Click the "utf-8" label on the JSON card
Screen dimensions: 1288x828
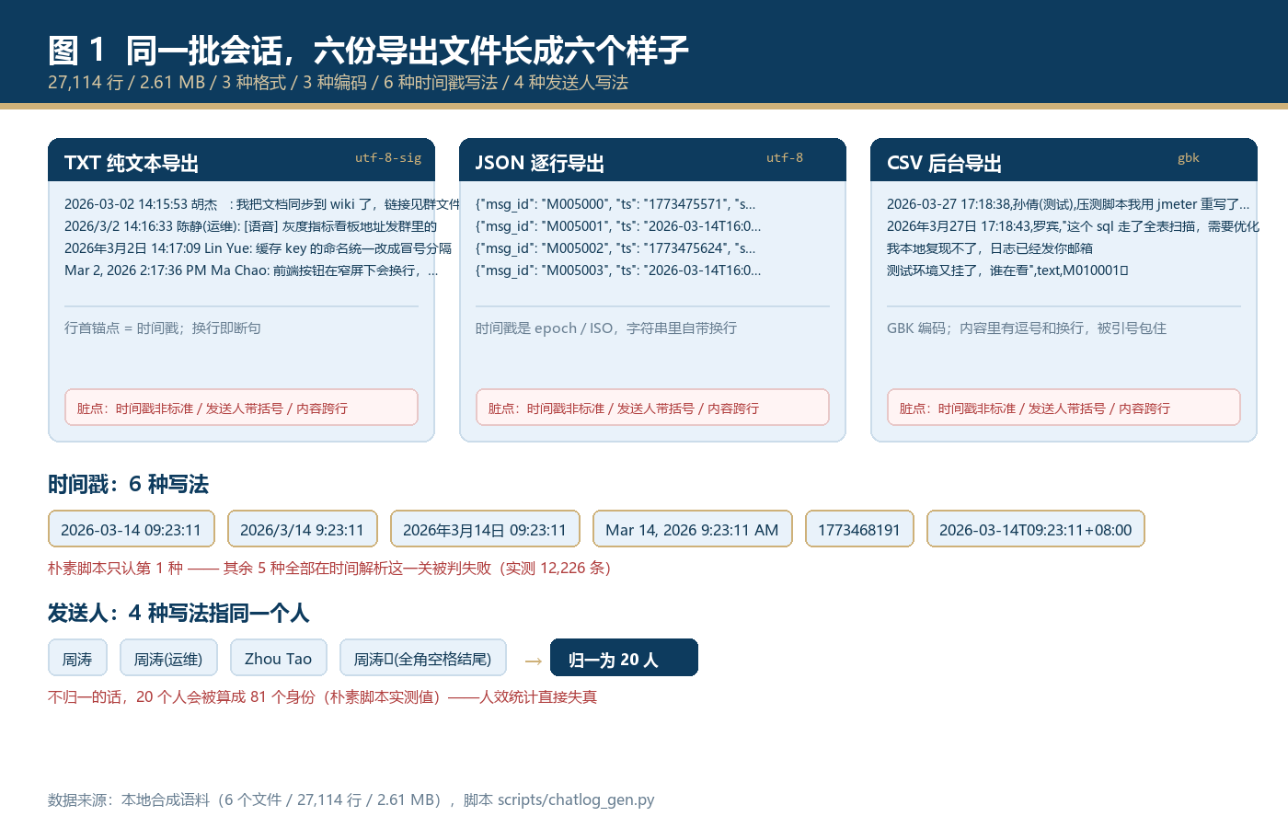[785, 157]
